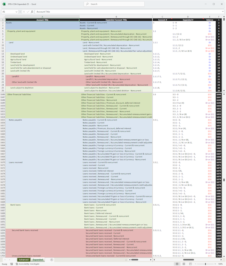
Task: Switch to Normal view
Action: click(x=177, y=264)
